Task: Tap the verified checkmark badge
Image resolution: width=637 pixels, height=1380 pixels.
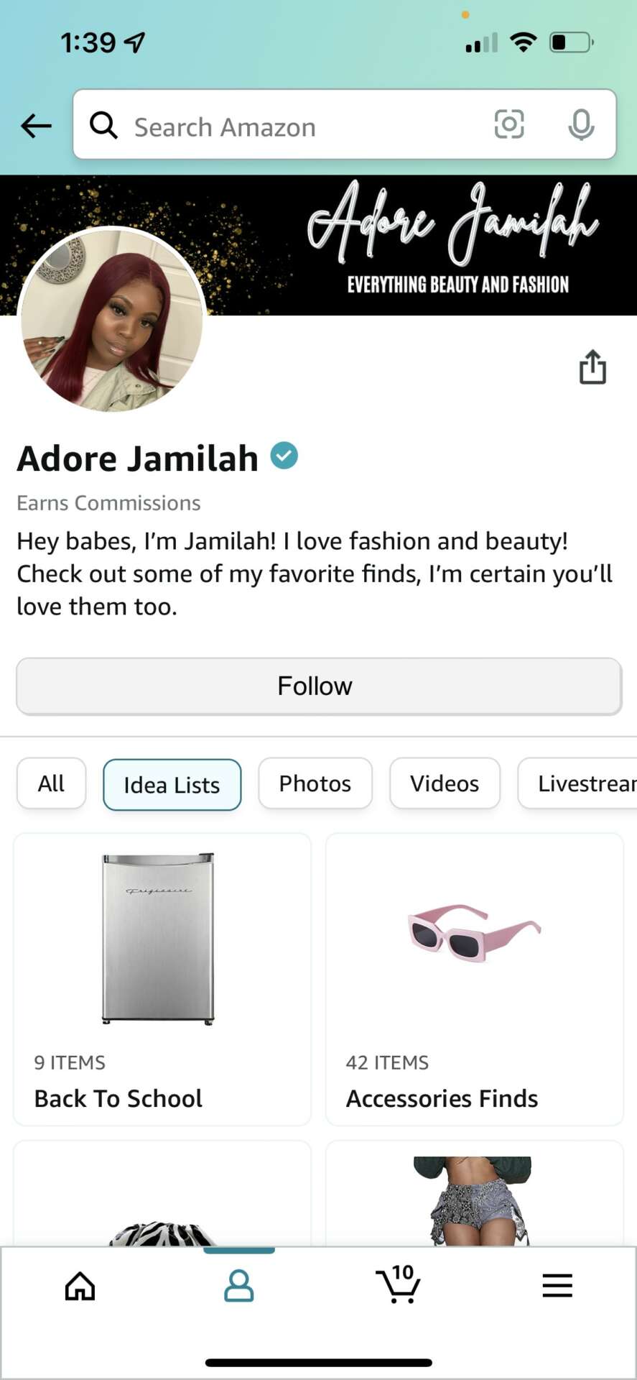Action: coord(284,456)
